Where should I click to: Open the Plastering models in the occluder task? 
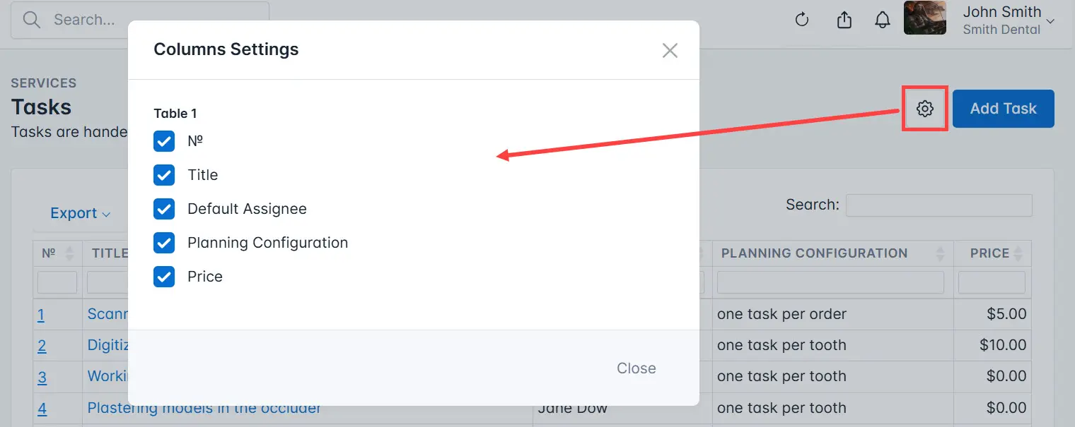(x=204, y=408)
